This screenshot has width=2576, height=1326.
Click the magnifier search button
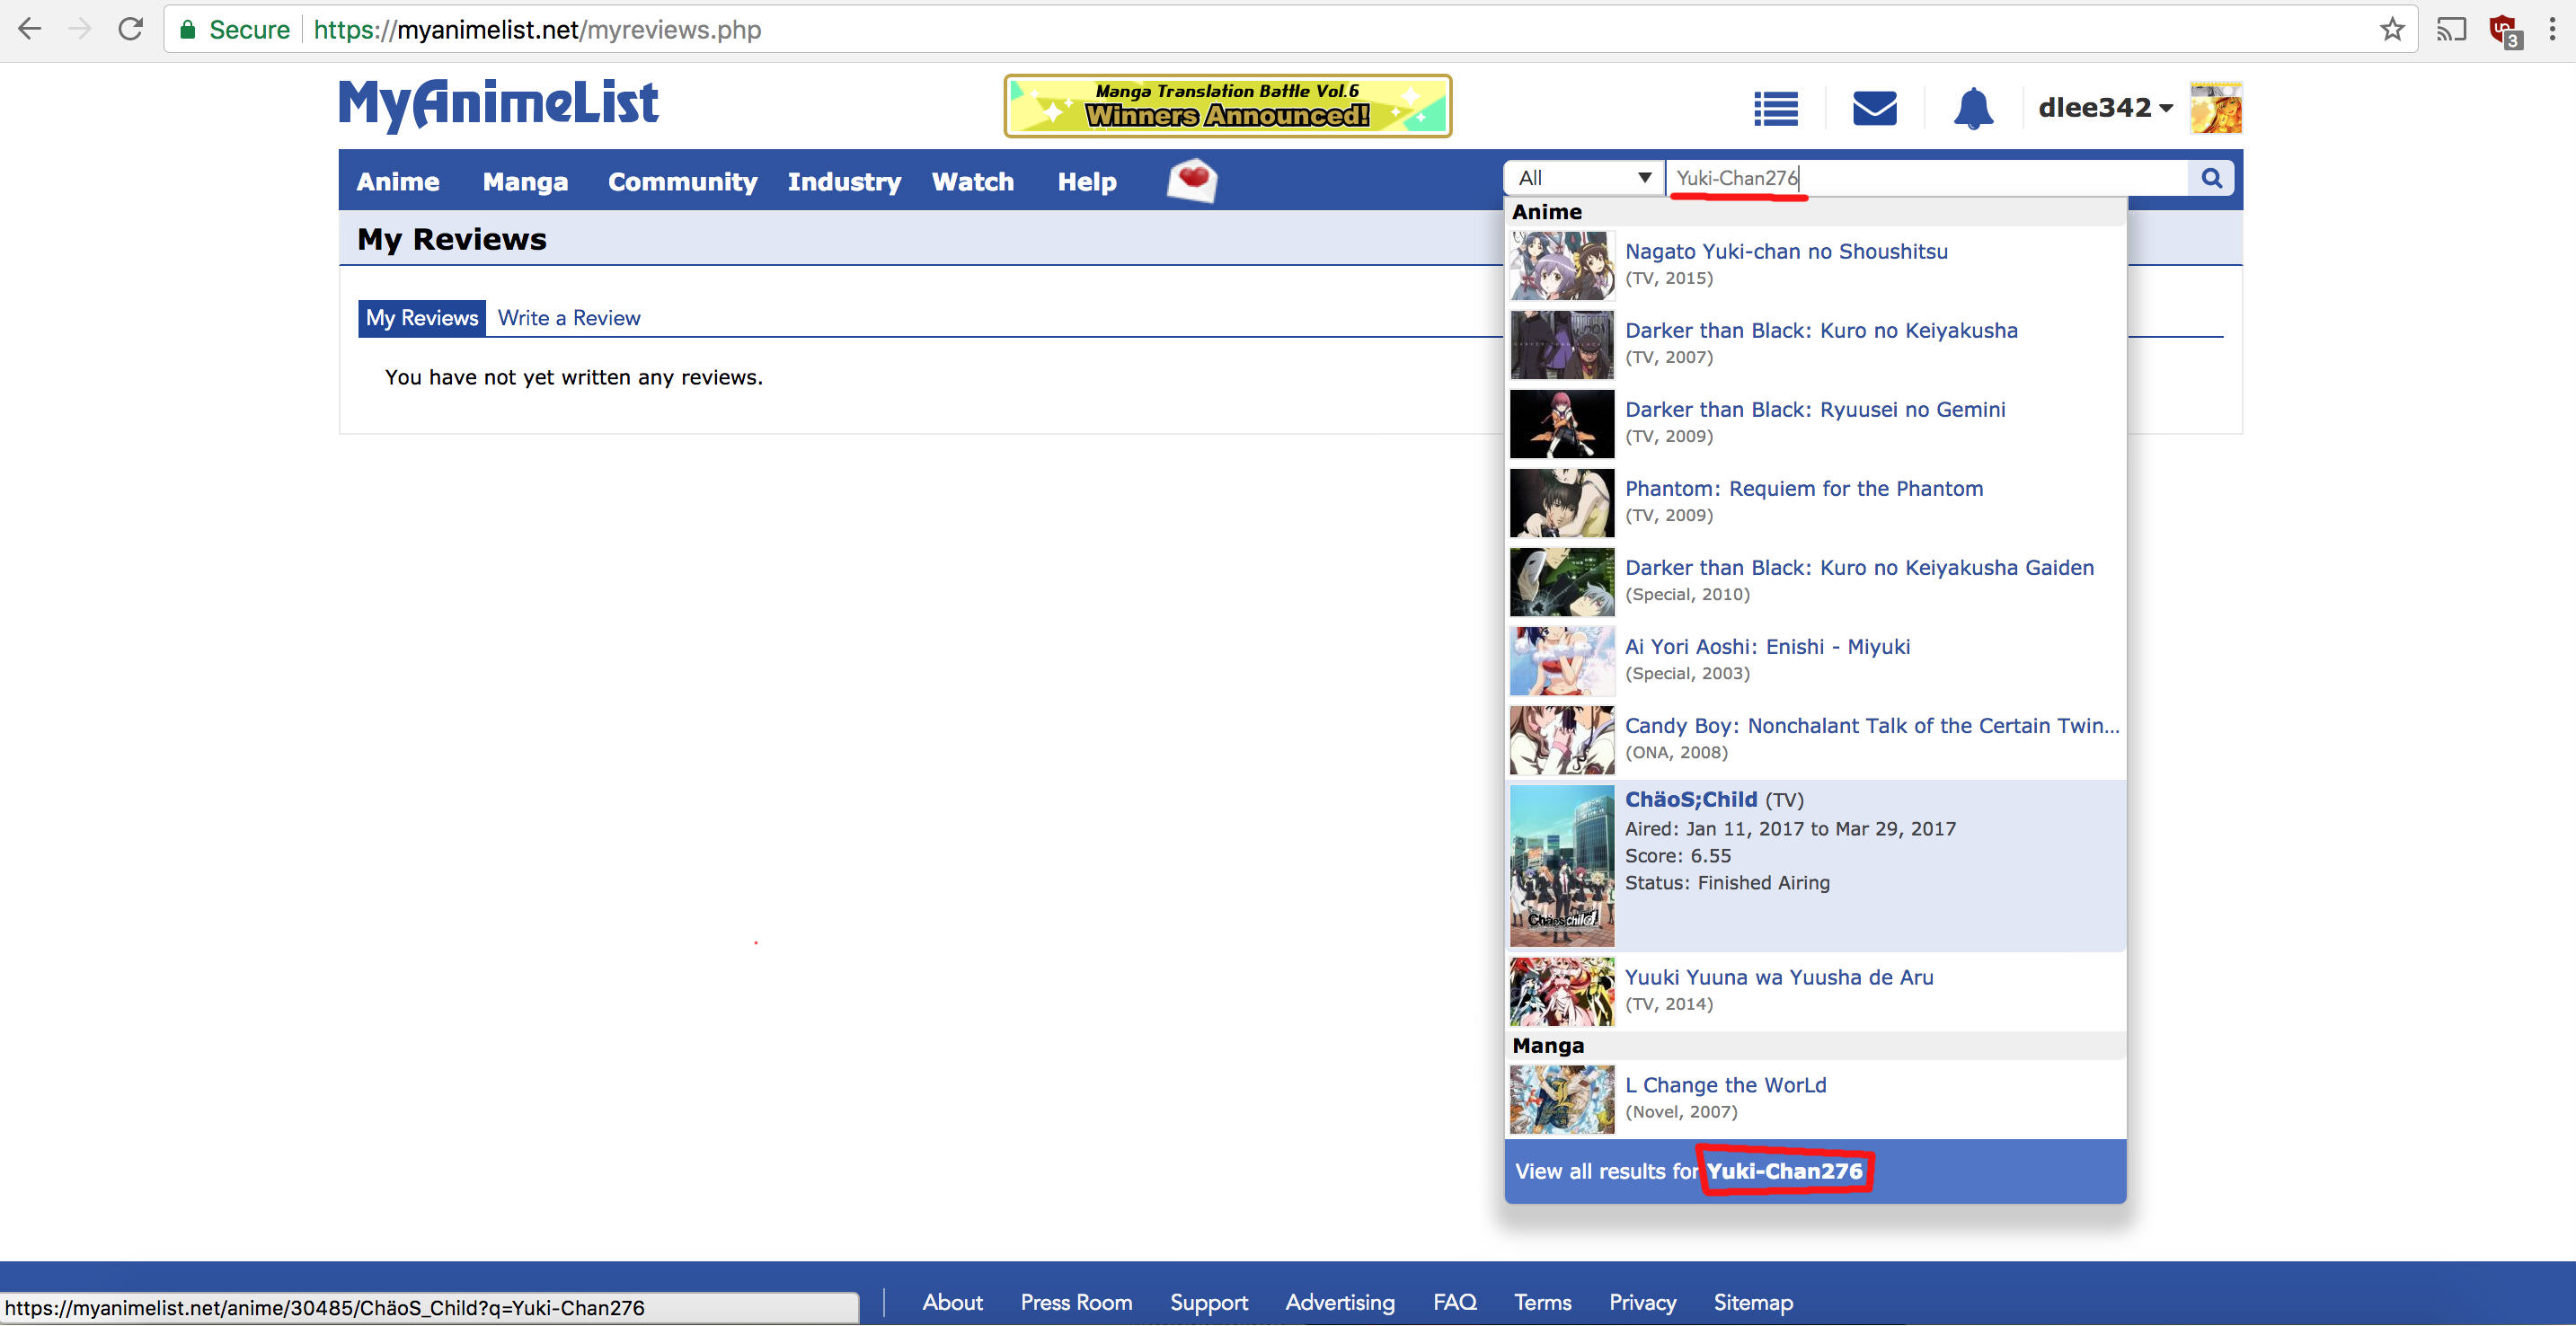coord(2212,178)
